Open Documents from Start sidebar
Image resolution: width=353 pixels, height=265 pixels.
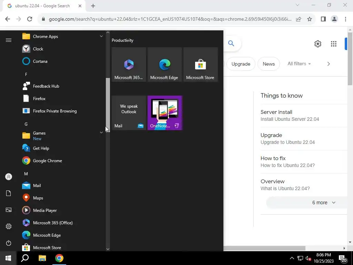tap(9, 193)
